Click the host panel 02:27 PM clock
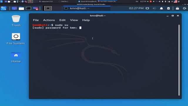 143,1
